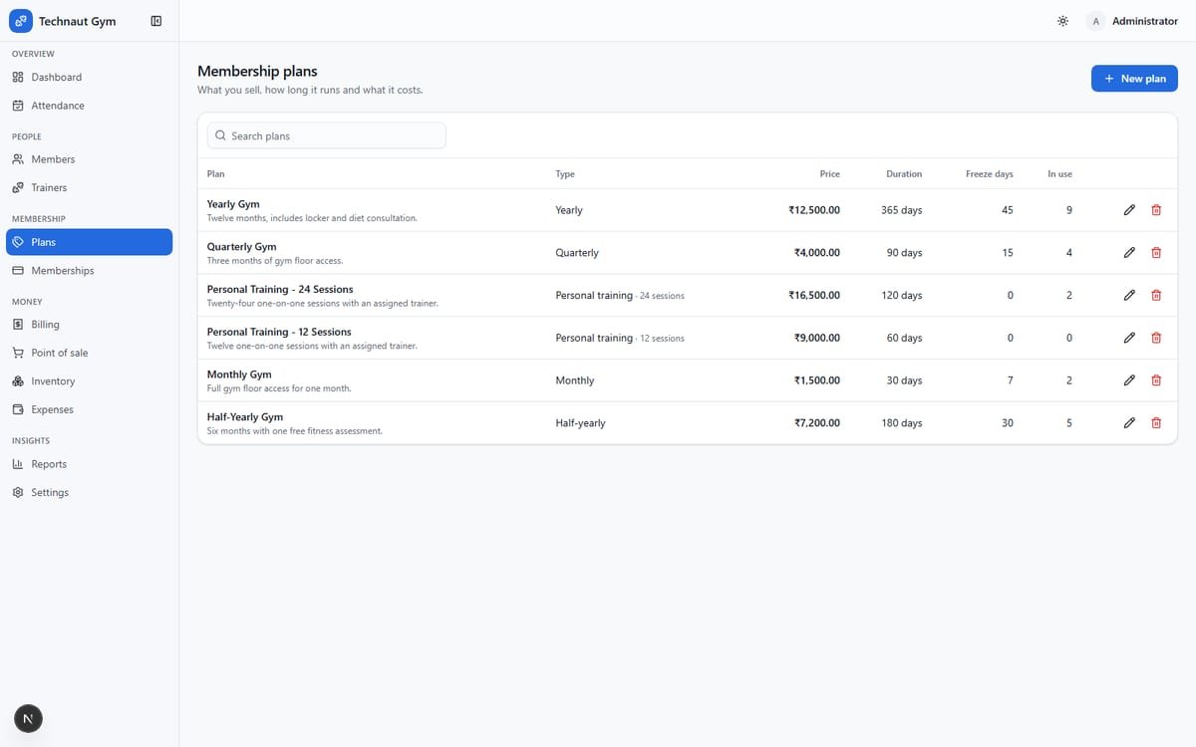Screen dimensions: 1196x747
Task: Edit Personal Training - 12 Sessions plan
Action: coord(1129,338)
